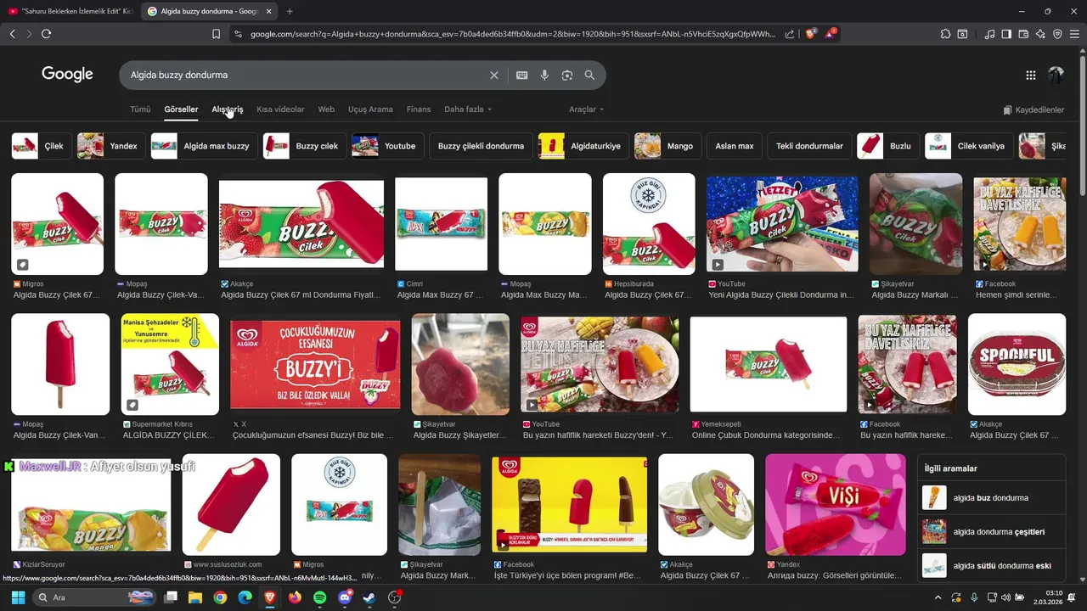
Task: Open Discord from the taskbar
Action: pyautogui.click(x=345, y=597)
